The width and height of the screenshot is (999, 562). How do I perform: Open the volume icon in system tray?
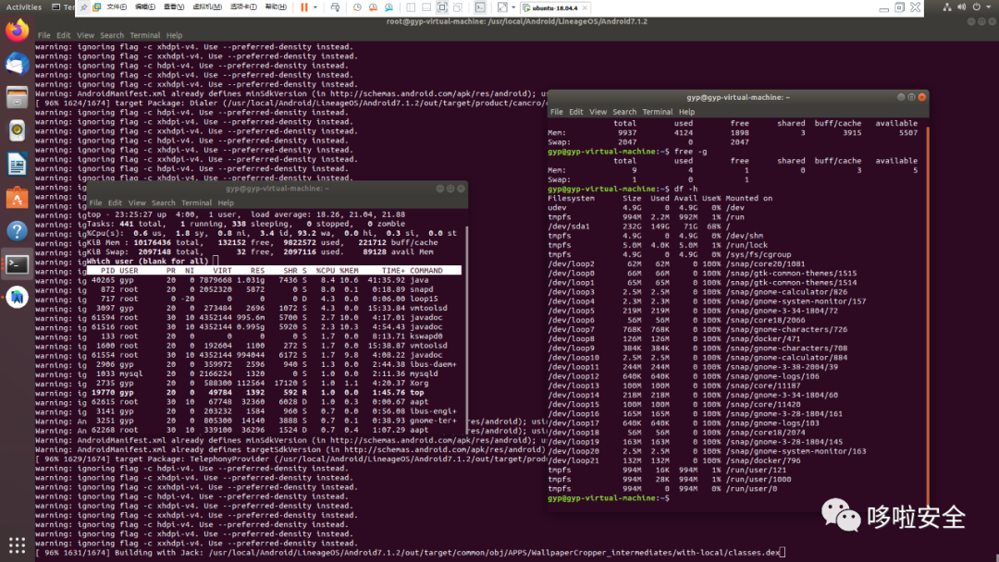click(961, 7)
